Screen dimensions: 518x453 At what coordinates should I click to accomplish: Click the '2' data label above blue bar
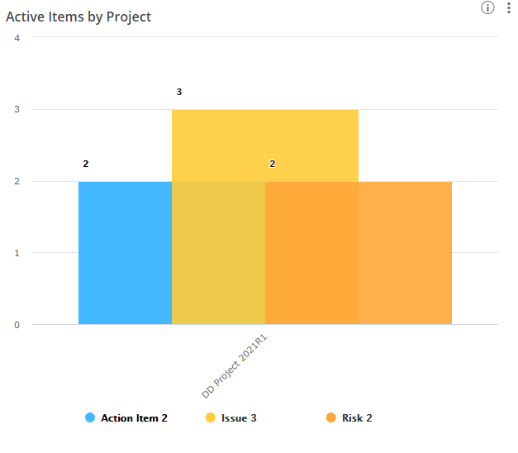[86, 164]
